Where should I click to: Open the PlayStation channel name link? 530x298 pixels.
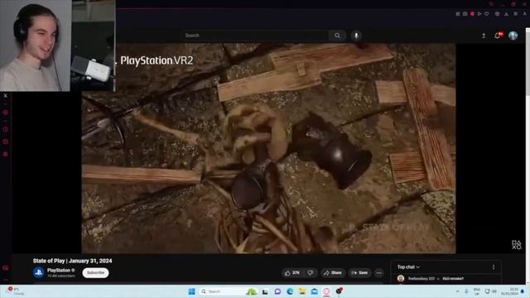pyautogui.click(x=59, y=271)
